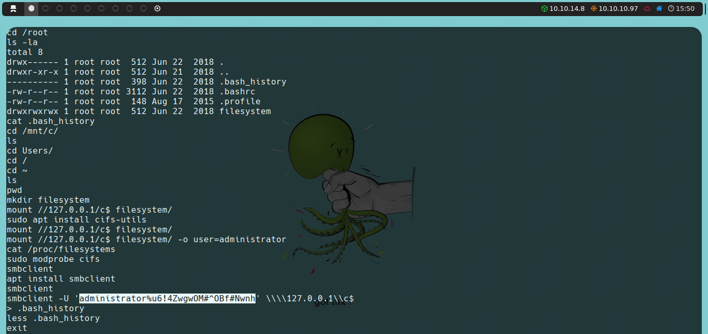
Task: Click the red cloud status icon
Action: (x=647, y=8)
